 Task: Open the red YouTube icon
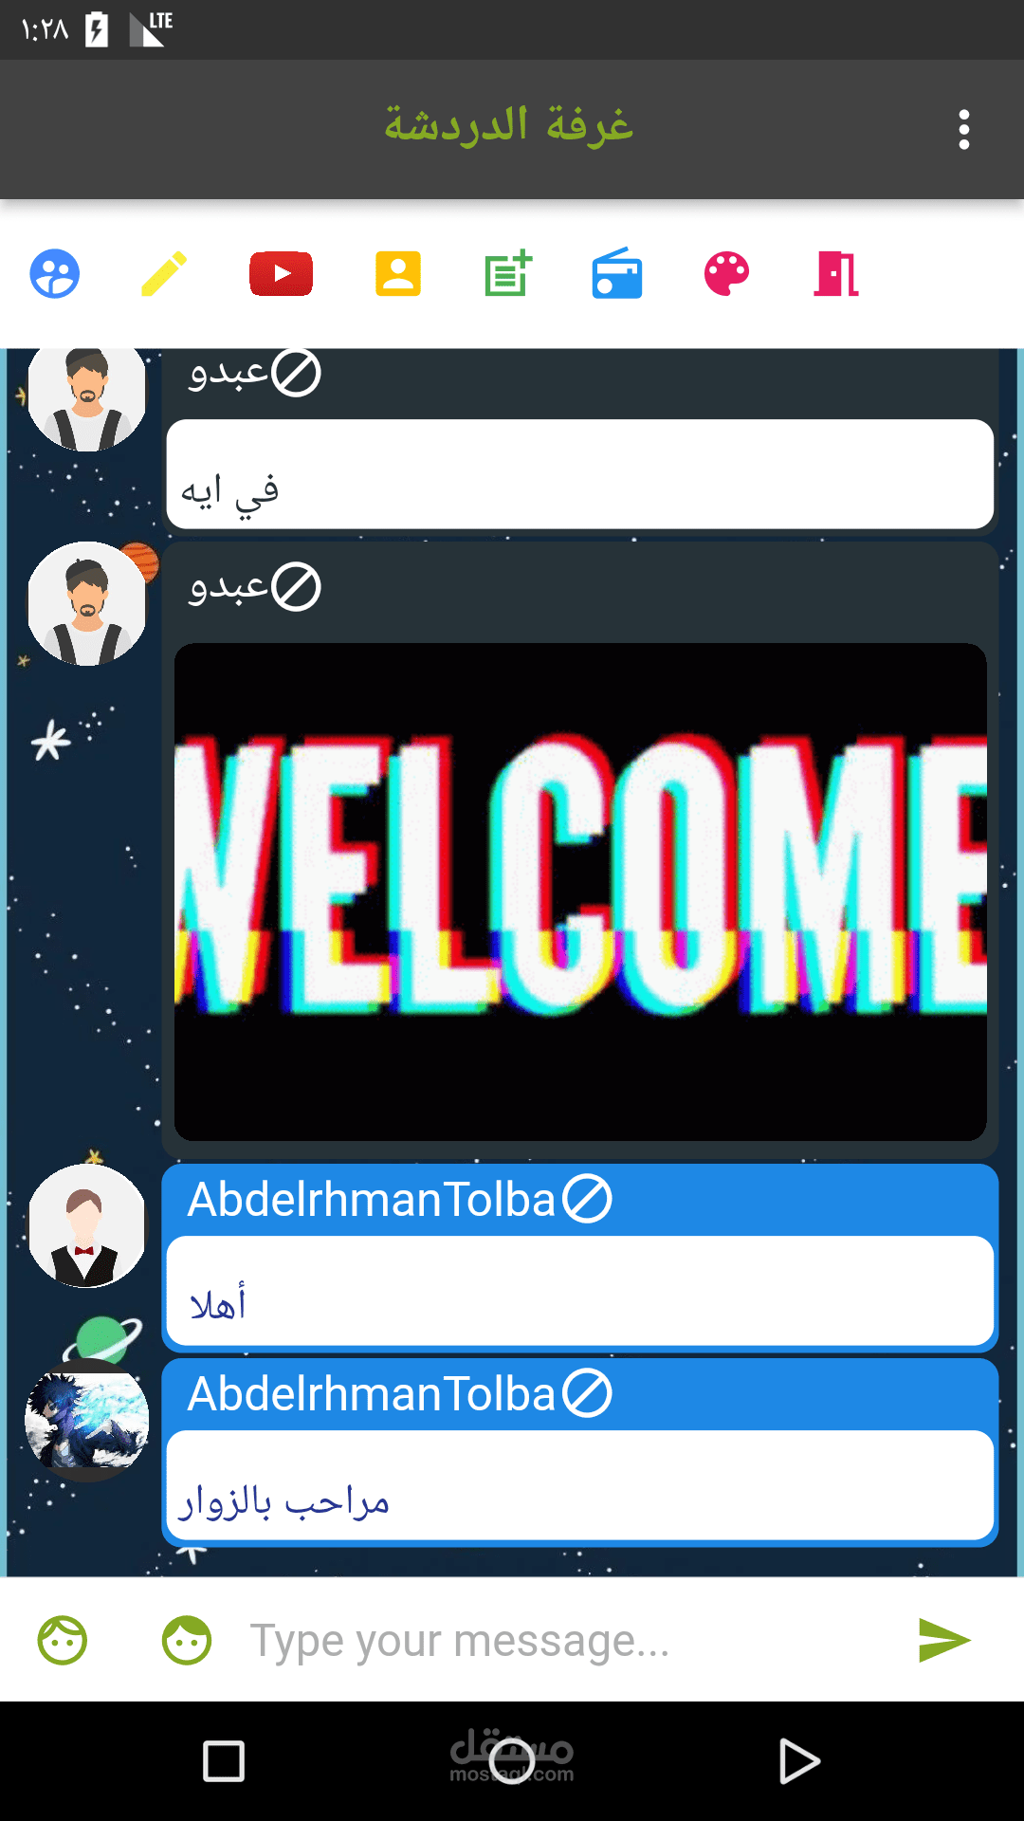coord(281,274)
